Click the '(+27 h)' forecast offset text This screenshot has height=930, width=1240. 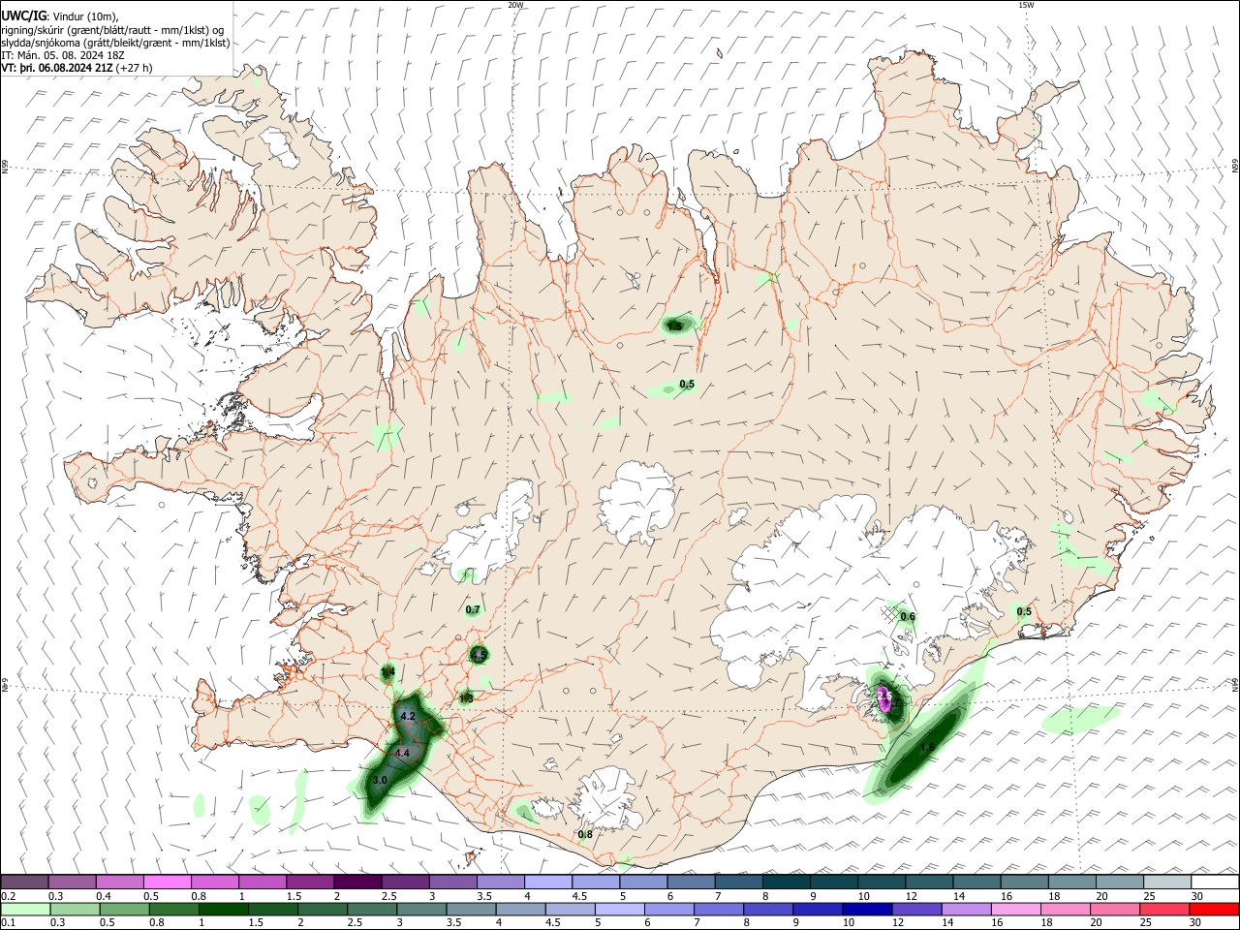134,68
